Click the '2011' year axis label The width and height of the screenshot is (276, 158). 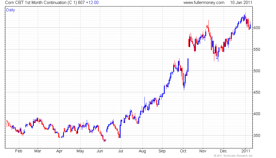(x=246, y=151)
